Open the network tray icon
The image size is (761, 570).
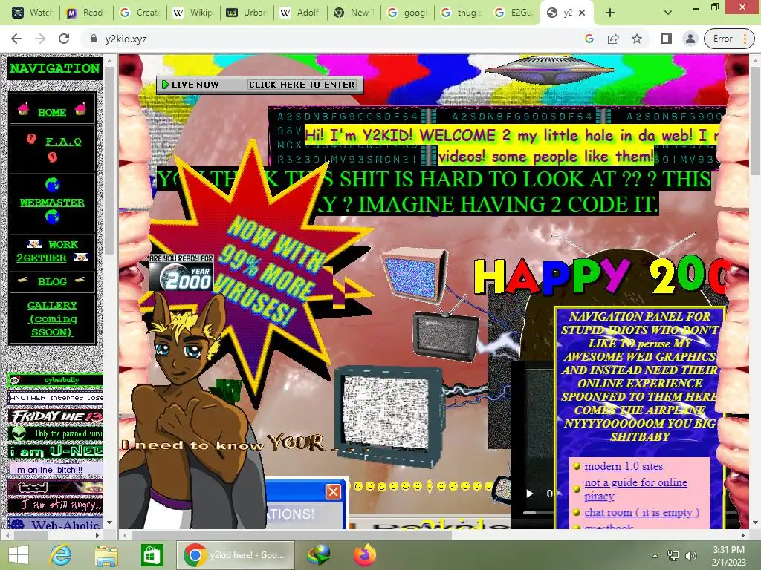673,555
